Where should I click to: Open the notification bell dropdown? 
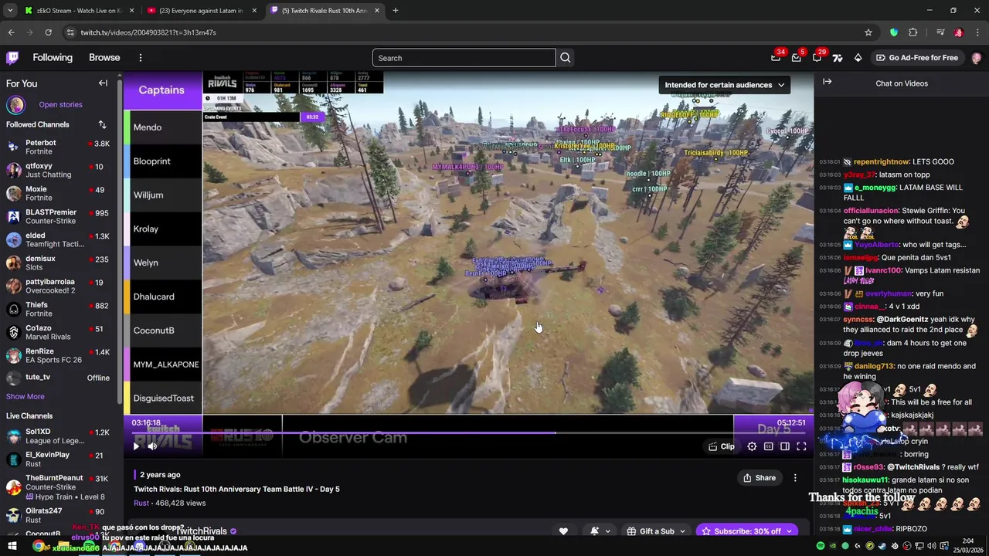tap(600, 531)
